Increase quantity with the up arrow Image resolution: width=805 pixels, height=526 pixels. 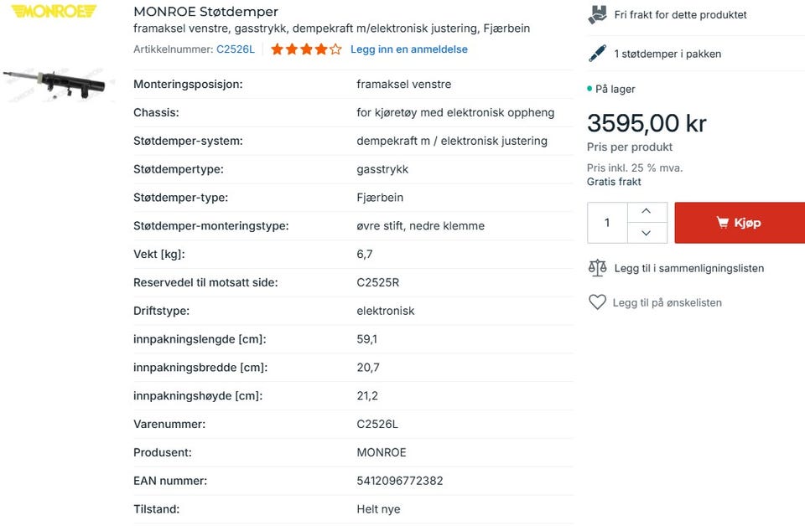tap(647, 212)
